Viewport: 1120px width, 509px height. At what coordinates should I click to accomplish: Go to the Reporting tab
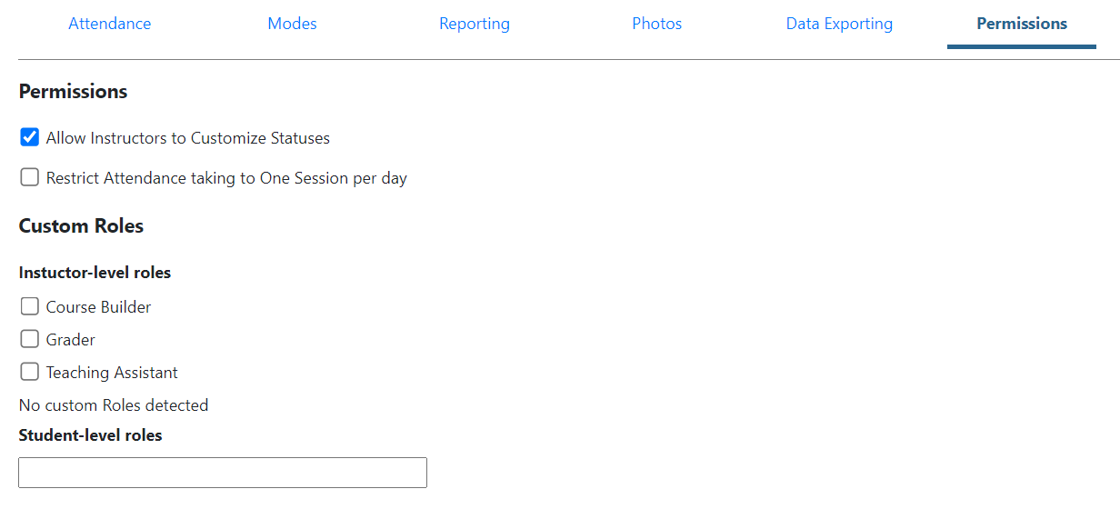[x=475, y=24]
